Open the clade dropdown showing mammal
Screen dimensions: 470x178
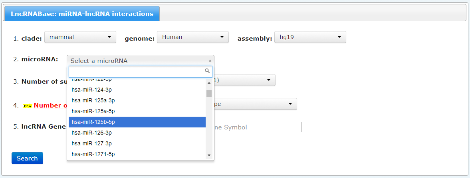pos(80,37)
